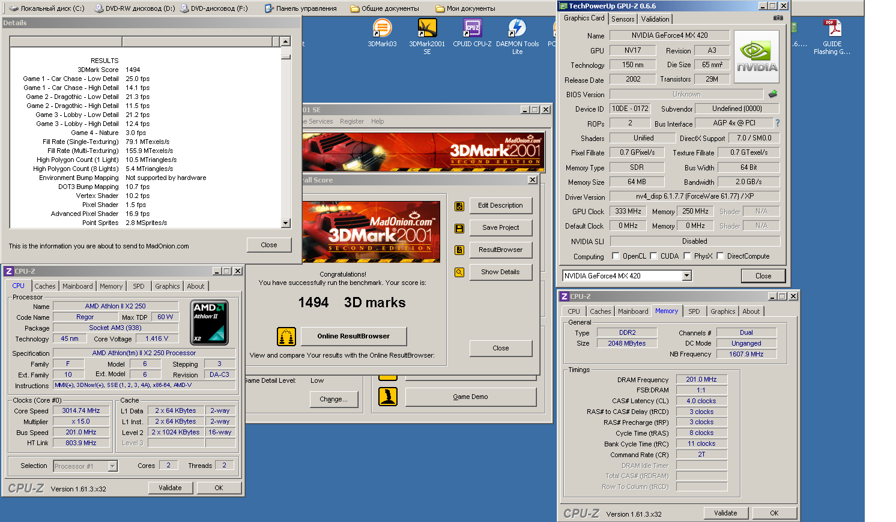Click the Online ResultBrowser button
The width and height of the screenshot is (896, 522).
[353, 337]
